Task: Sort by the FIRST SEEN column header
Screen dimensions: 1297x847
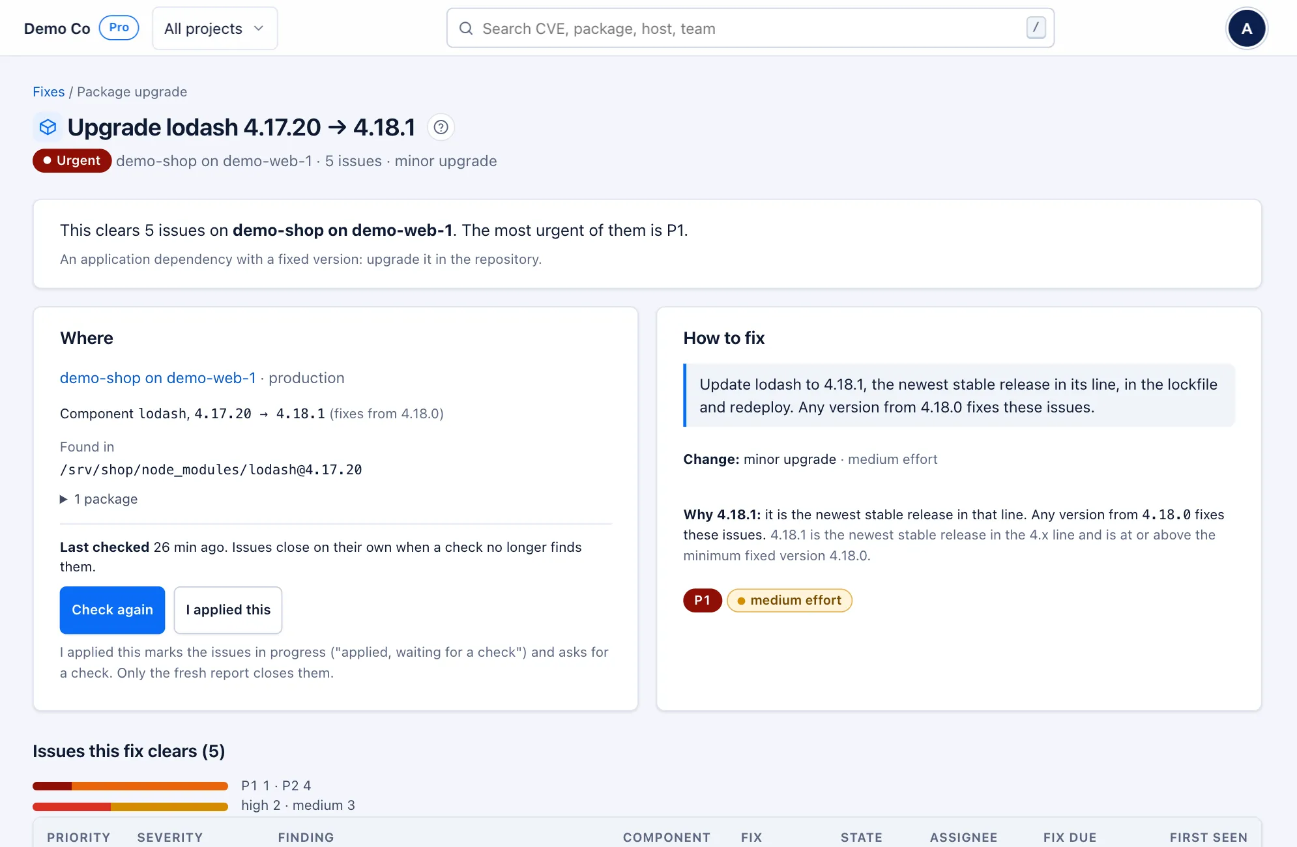Action: pos(1208,837)
